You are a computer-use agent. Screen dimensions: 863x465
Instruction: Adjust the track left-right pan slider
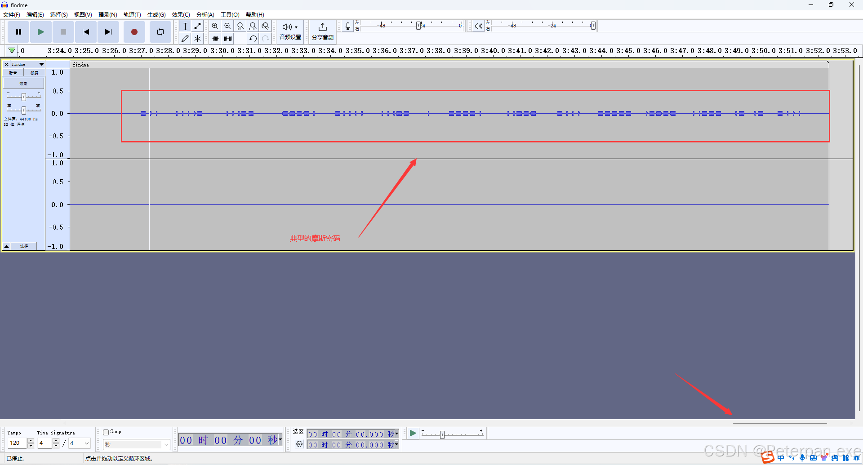click(24, 110)
